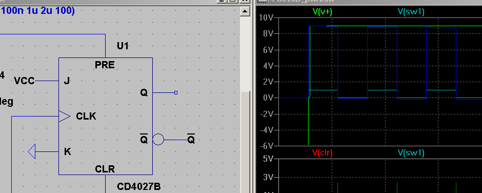Screen dimensions: 482x193
Task: Select the Q-bar inversion bubble on U1
Action: point(158,140)
